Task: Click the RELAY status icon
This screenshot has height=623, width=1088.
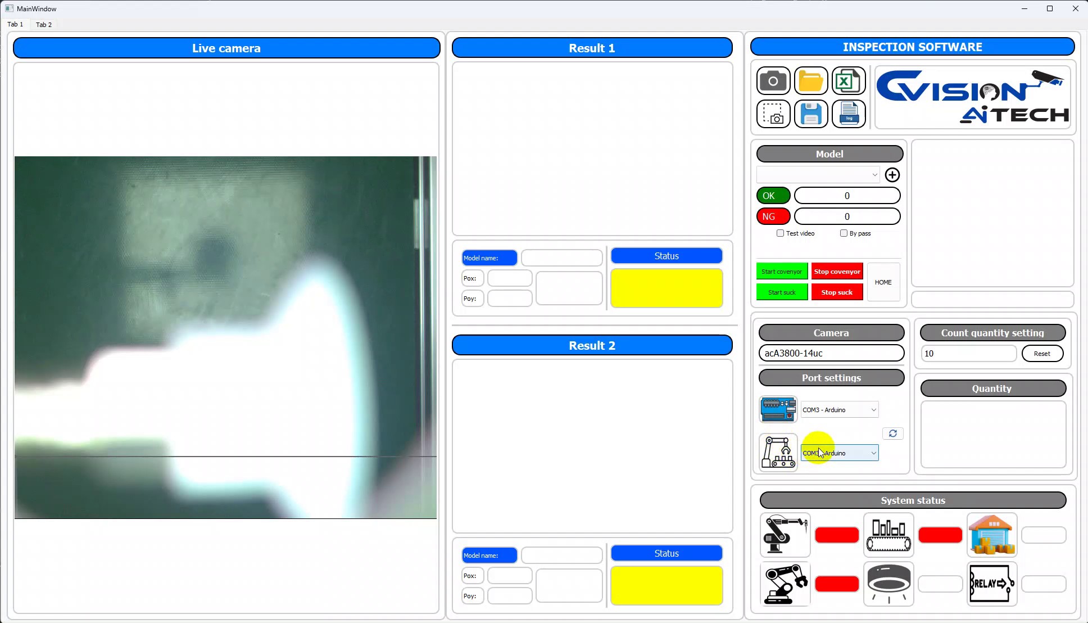Action: point(992,584)
